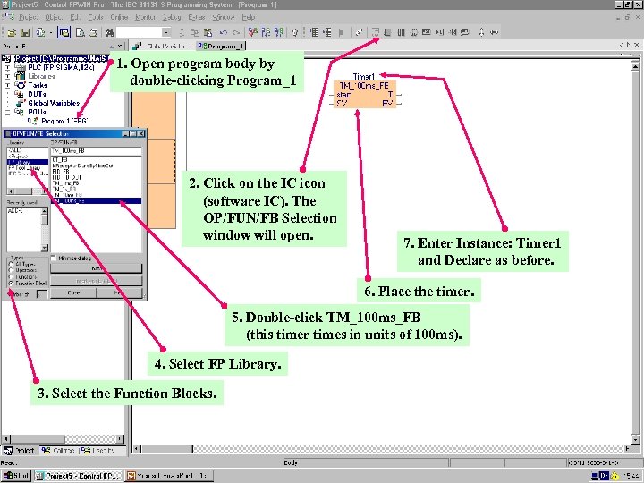The width and height of the screenshot is (644, 483).
Task: Click the editor horizontal scrollbar right arrow
Action: (x=627, y=448)
